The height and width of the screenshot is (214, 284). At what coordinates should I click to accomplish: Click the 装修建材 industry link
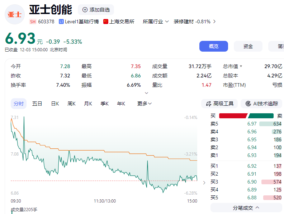coord(184,22)
